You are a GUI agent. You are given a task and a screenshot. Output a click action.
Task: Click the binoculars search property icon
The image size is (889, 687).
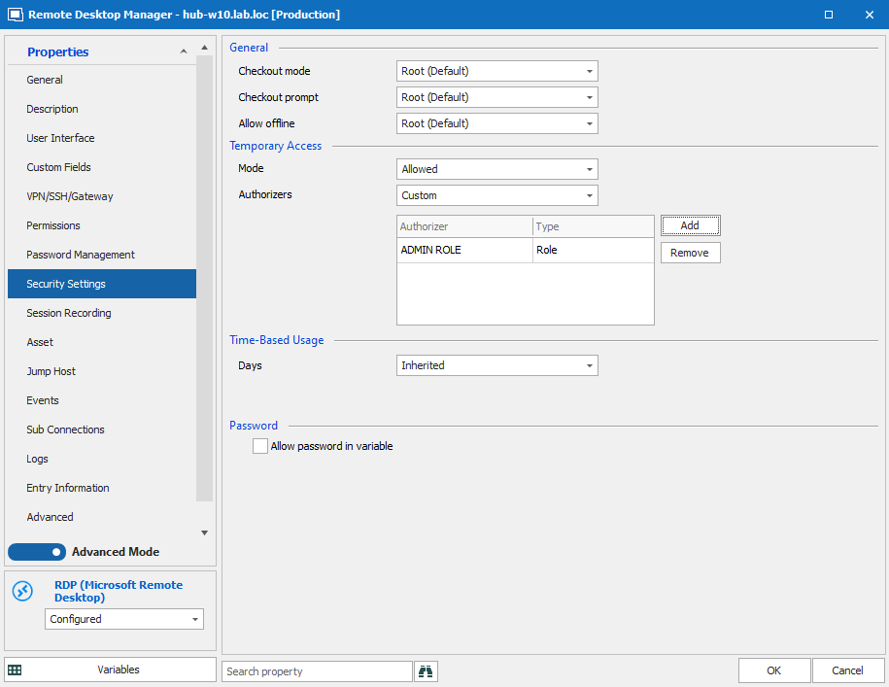click(x=426, y=670)
